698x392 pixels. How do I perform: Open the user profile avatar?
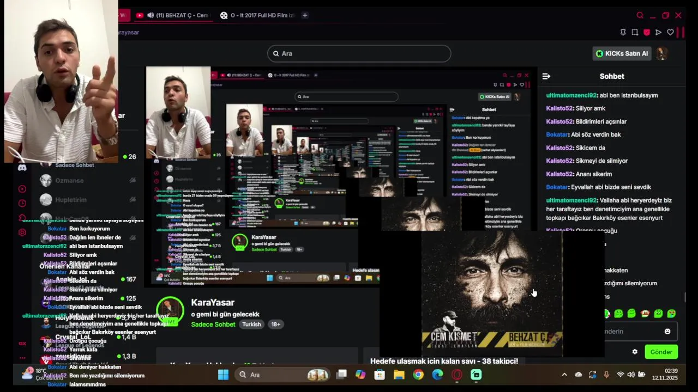661,53
